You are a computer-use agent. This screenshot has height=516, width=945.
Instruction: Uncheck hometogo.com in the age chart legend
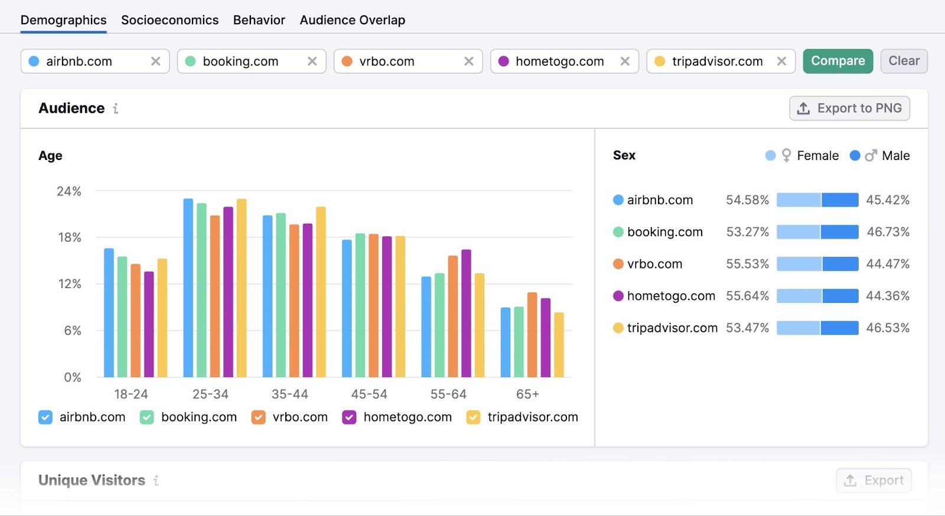(349, 417)
